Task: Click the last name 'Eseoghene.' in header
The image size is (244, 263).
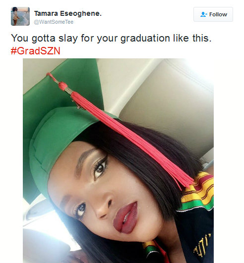Action: pyautogui.click(x=81, y=13)
